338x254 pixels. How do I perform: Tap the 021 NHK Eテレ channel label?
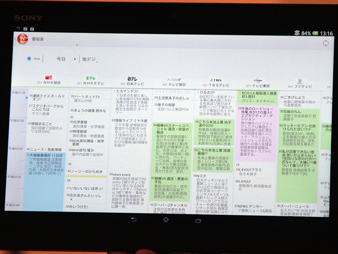(90, 84)
